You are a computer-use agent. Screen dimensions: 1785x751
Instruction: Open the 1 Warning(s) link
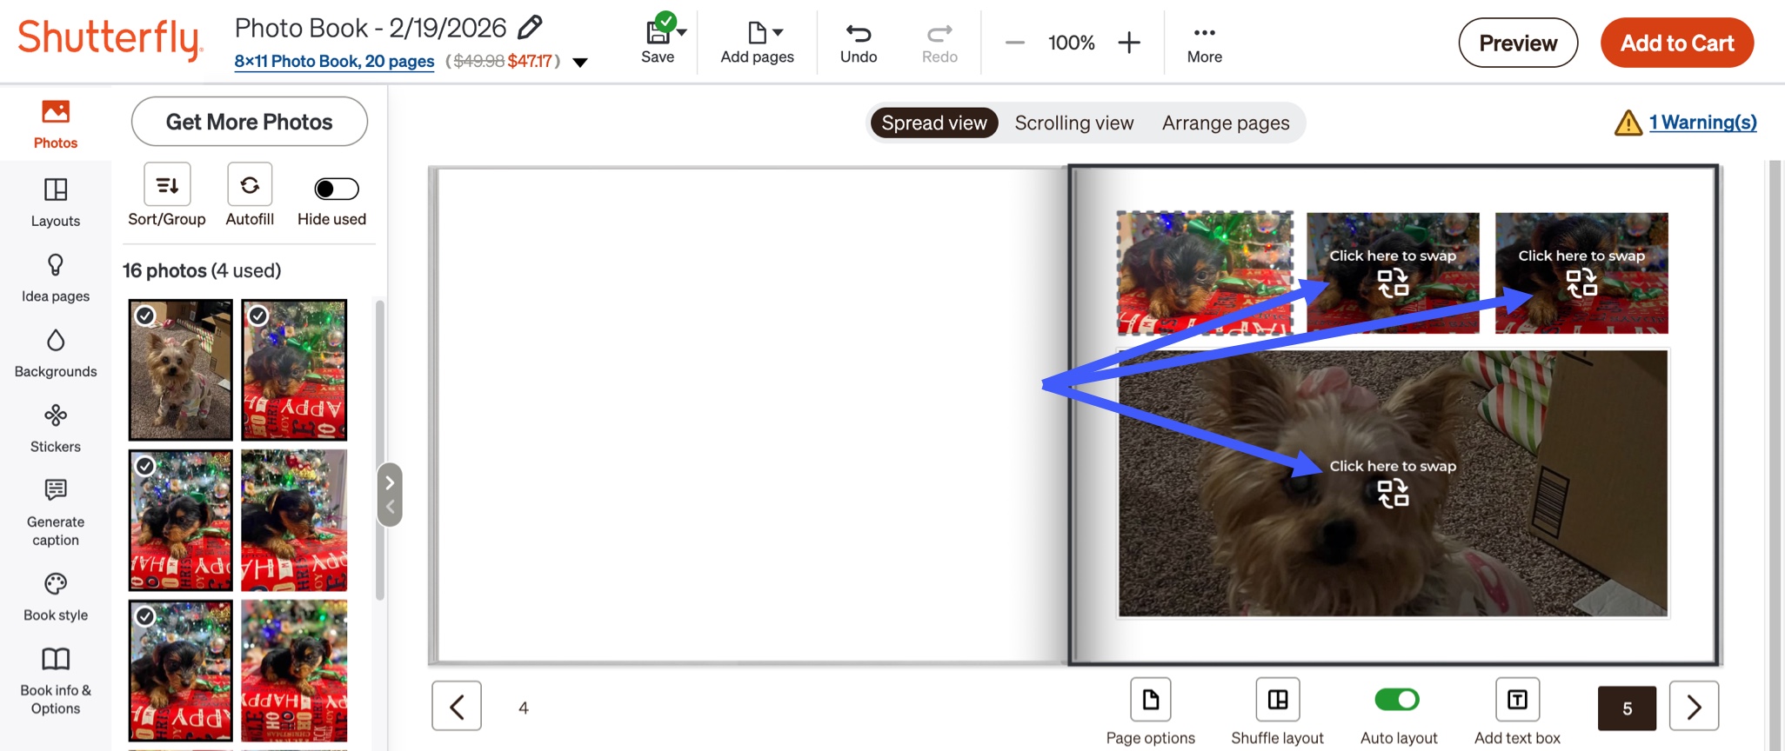[1703, 123]
